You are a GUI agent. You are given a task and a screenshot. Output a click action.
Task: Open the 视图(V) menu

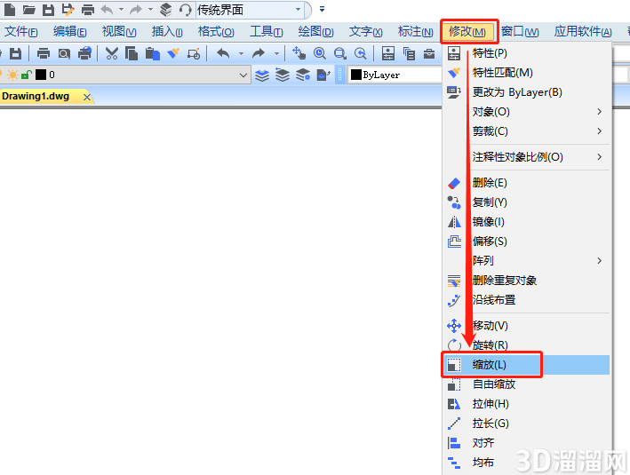[x=119, y=31]
